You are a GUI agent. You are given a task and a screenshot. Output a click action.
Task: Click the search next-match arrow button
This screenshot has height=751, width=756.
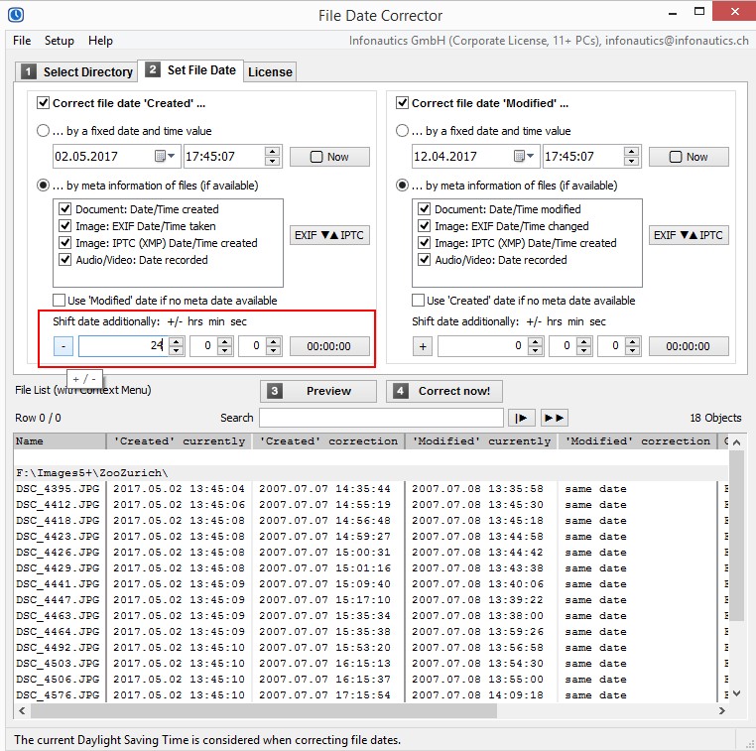(521, 418)
